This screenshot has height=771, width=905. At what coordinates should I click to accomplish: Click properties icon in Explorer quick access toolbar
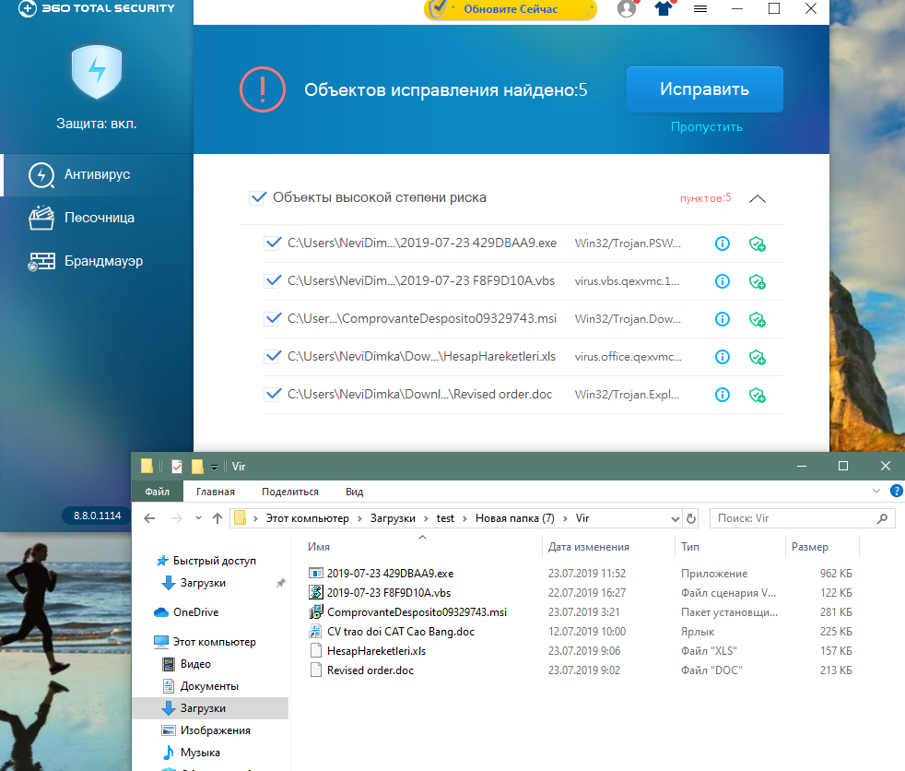pyautogui.click(x=177, y=466)
